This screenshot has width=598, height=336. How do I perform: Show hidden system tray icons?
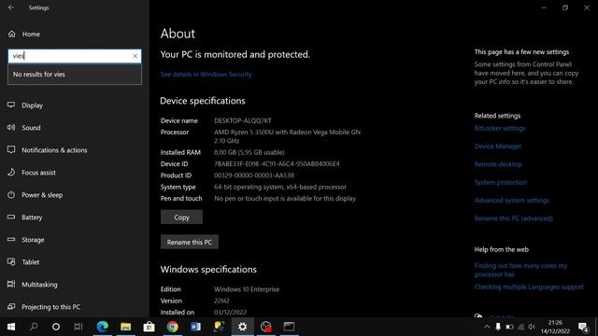487,327
